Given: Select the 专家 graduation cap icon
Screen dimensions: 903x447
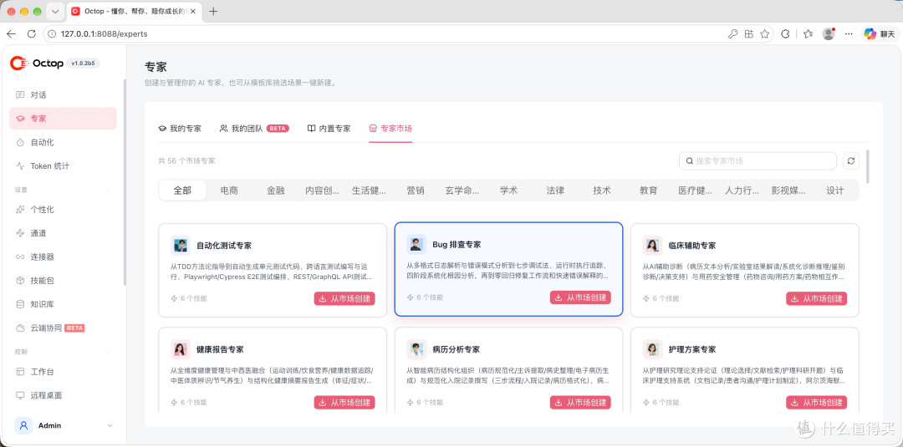Looking at the screenshot, I should pos(20,119).
